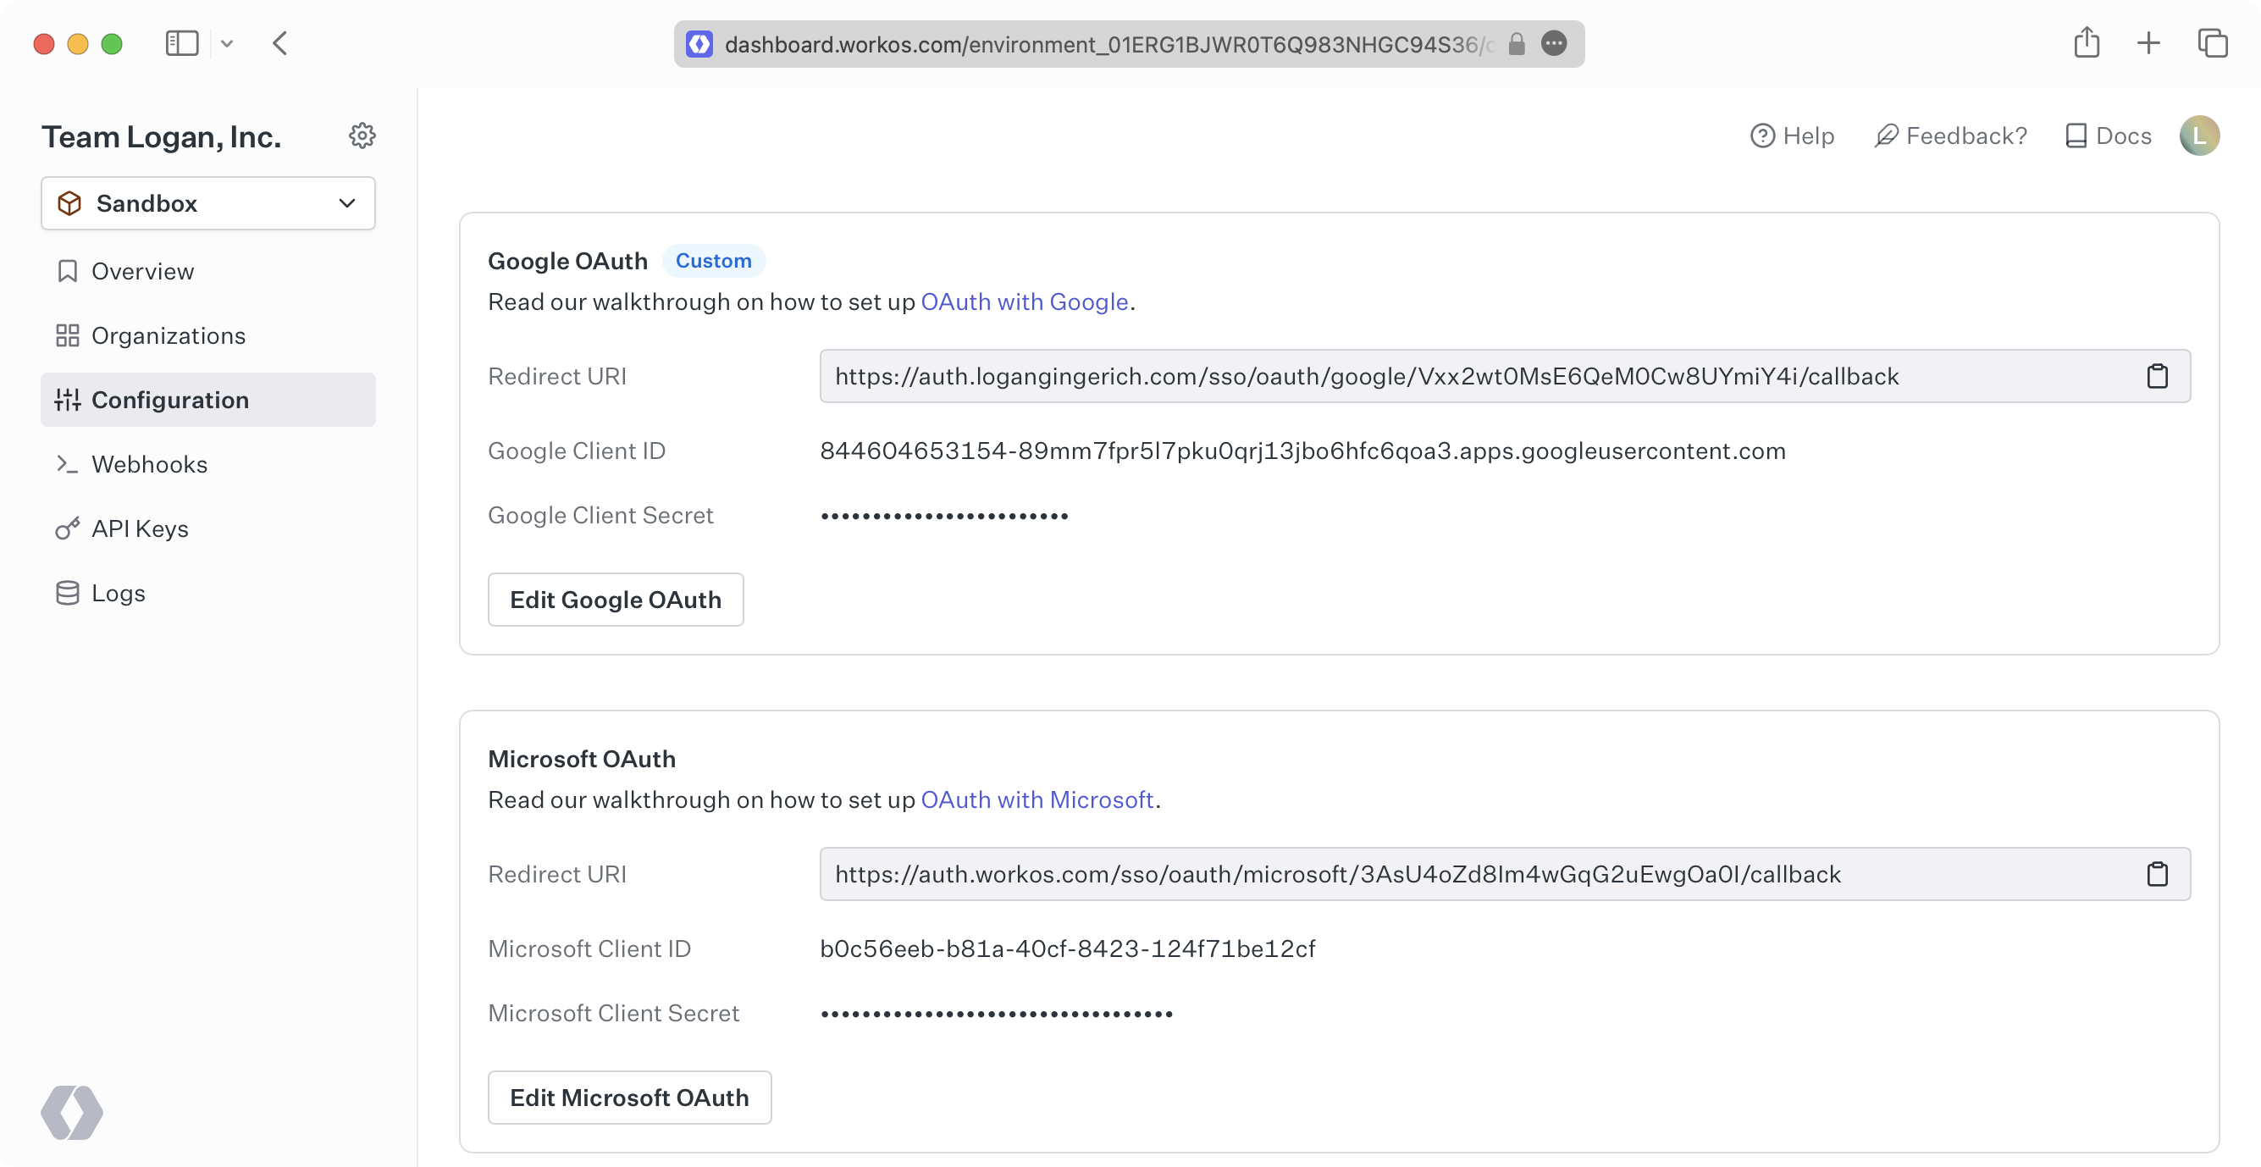Image resolution: width=2261 pixels, height=1167 pixels.
Task: Click the Microsoft OAuth heading
Action: [581, 759]
